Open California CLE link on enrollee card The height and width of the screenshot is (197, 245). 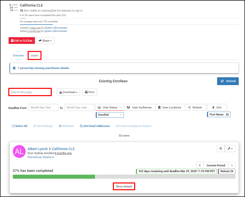pos(63,149)
